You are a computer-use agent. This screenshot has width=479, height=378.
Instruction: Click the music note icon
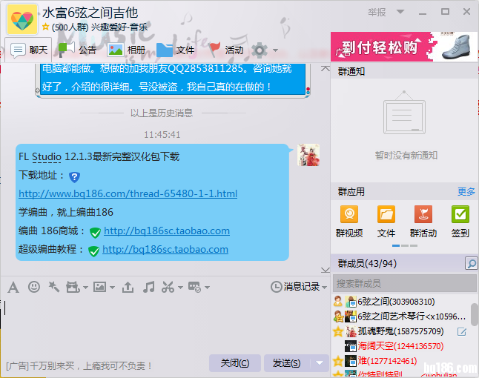(148, 287)
